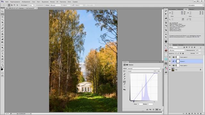The height and width of the screenshot is (115, 205).
Task: Click the foreground color swatch
Action: [2, 69]
